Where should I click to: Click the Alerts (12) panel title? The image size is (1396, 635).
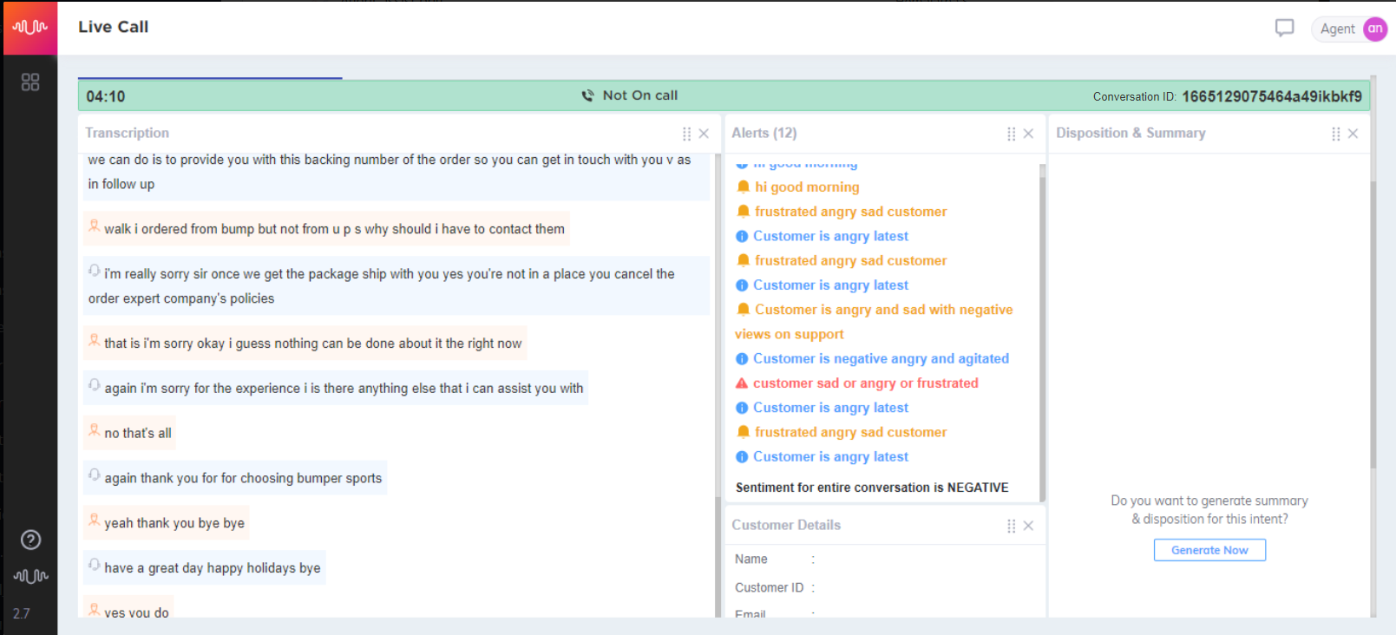(764, 133)
